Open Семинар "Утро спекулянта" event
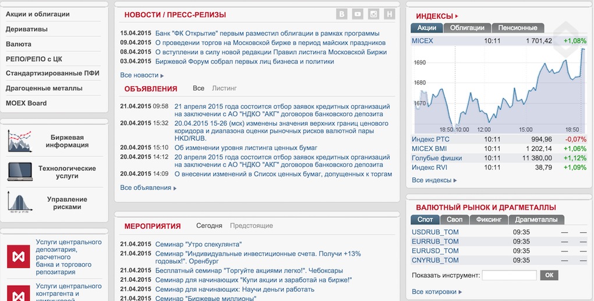 coord(199,245)
